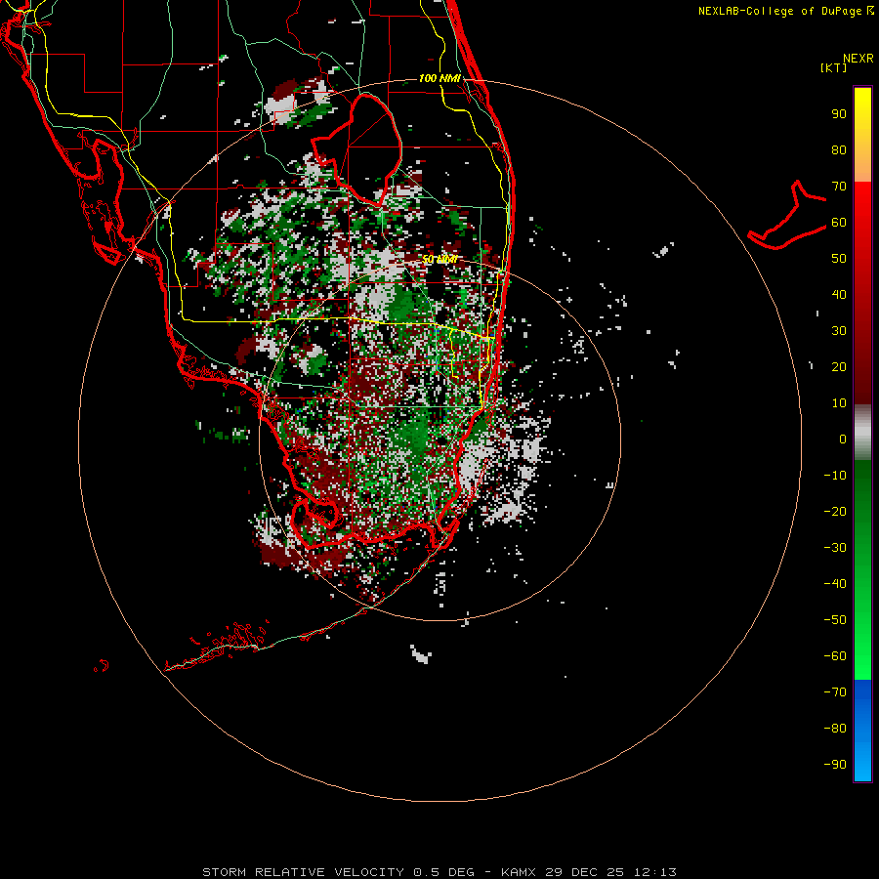This screenshot has height=879, width=879.
Task: Select the -20 value on the velocity scale
Action: pyautogui.click(x=835, y=511)
